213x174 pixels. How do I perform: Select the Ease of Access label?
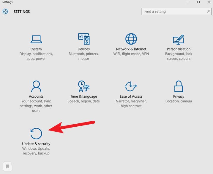[x=131, y=96]
